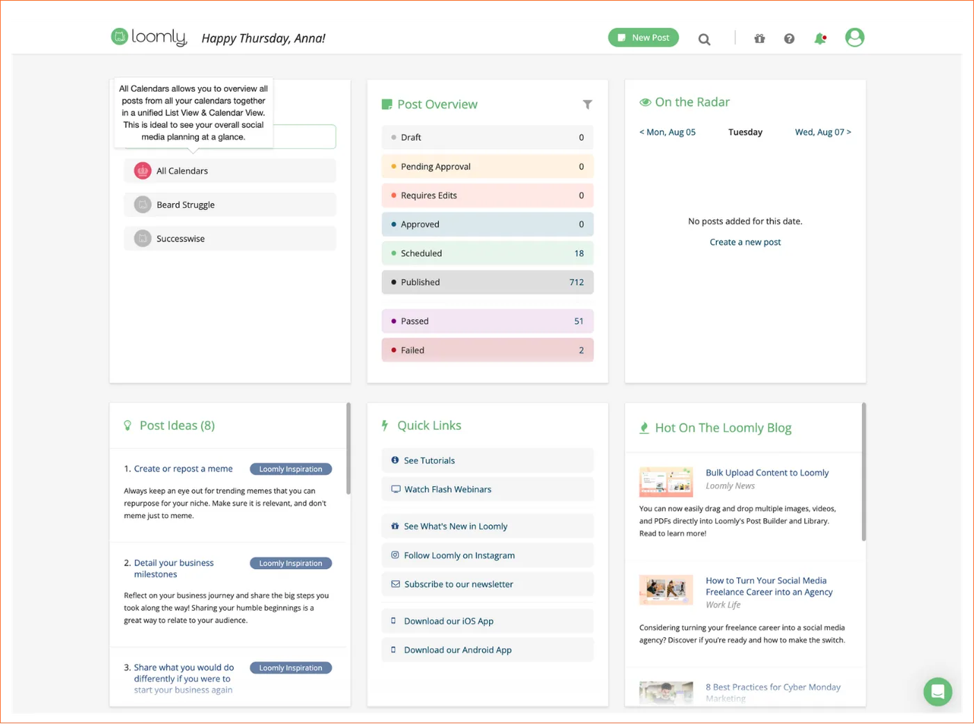
Task: Click the Loomly Inspiration tag on meme idea
Action: [x=291, y=469]
